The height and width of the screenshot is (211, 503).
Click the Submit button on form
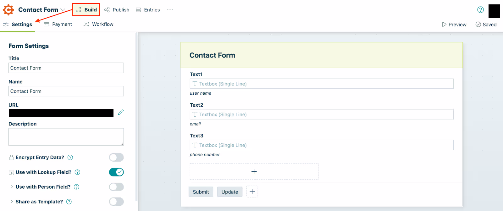pyautogui.click(x=201, y=192)
